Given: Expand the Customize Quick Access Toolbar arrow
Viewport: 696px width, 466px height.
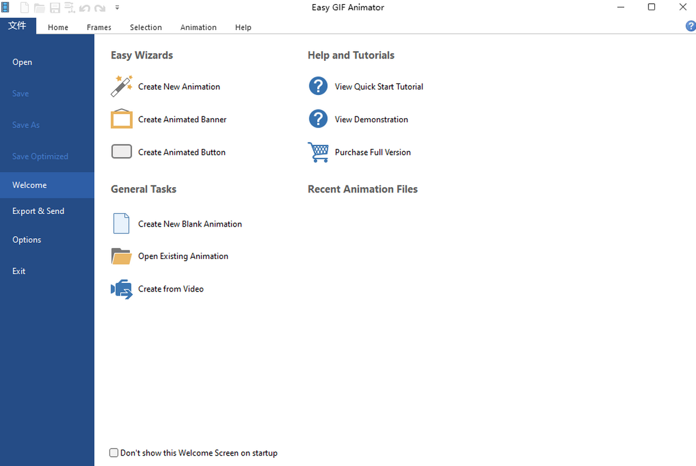Looking at the screenshot, I should point(117,8).
